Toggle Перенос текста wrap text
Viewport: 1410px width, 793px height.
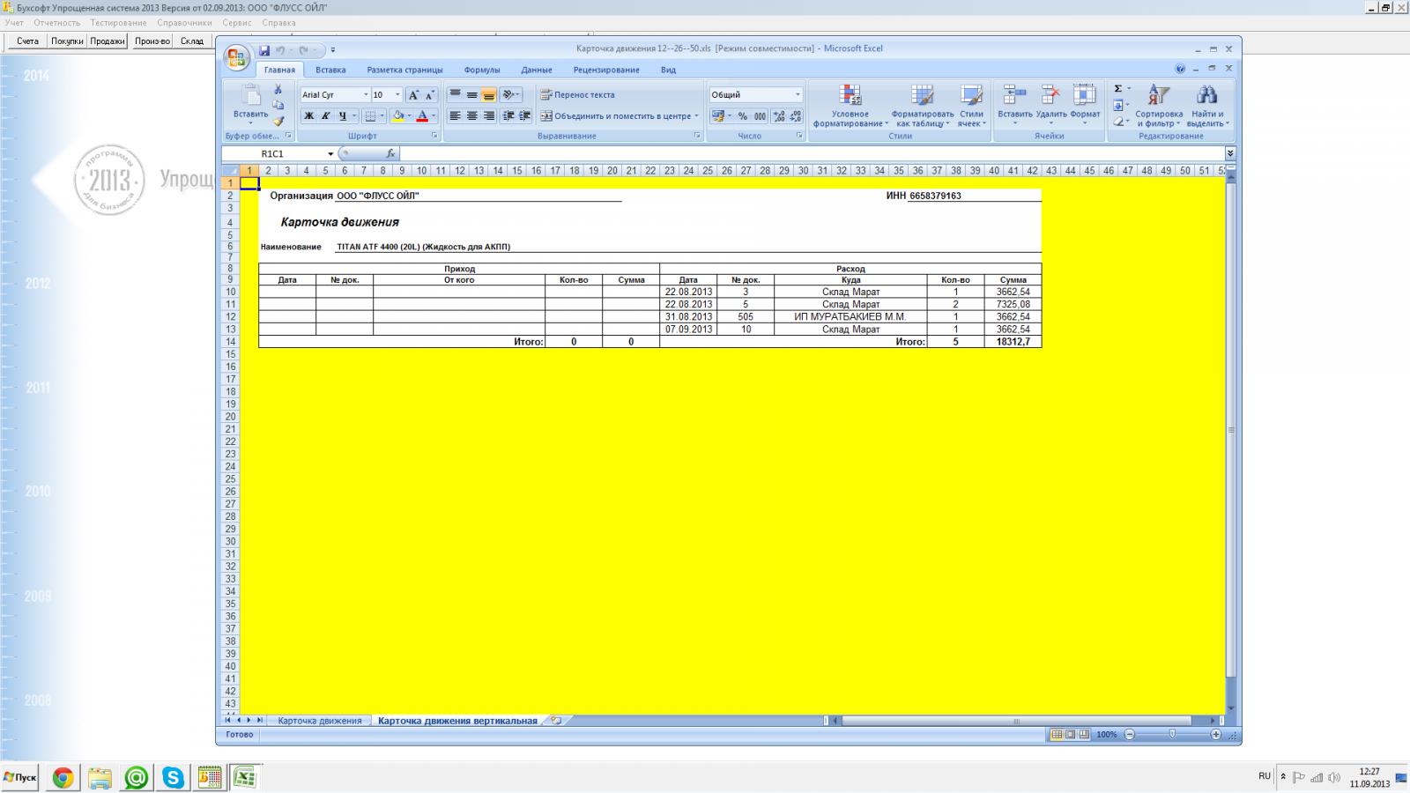(x=577, y=95)
